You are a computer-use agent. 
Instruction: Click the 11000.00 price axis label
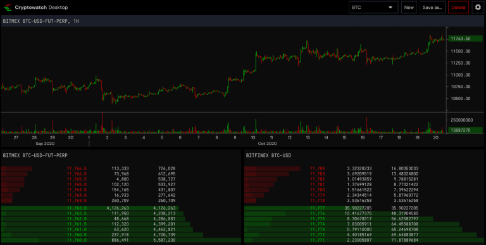[x=461, y=75]
